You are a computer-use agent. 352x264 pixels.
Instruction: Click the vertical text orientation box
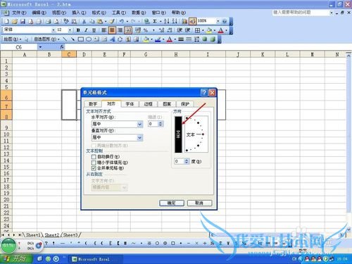coord(178,134)
